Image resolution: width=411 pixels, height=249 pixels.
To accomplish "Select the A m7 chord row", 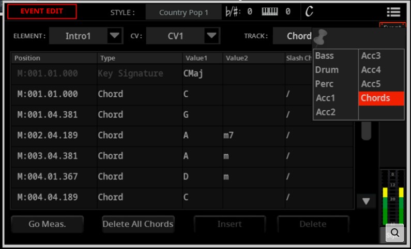I will point(155,135).
